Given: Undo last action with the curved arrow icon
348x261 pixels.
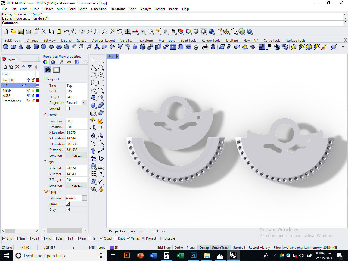Looking at the screenshot, I should (x=67, y=31).
